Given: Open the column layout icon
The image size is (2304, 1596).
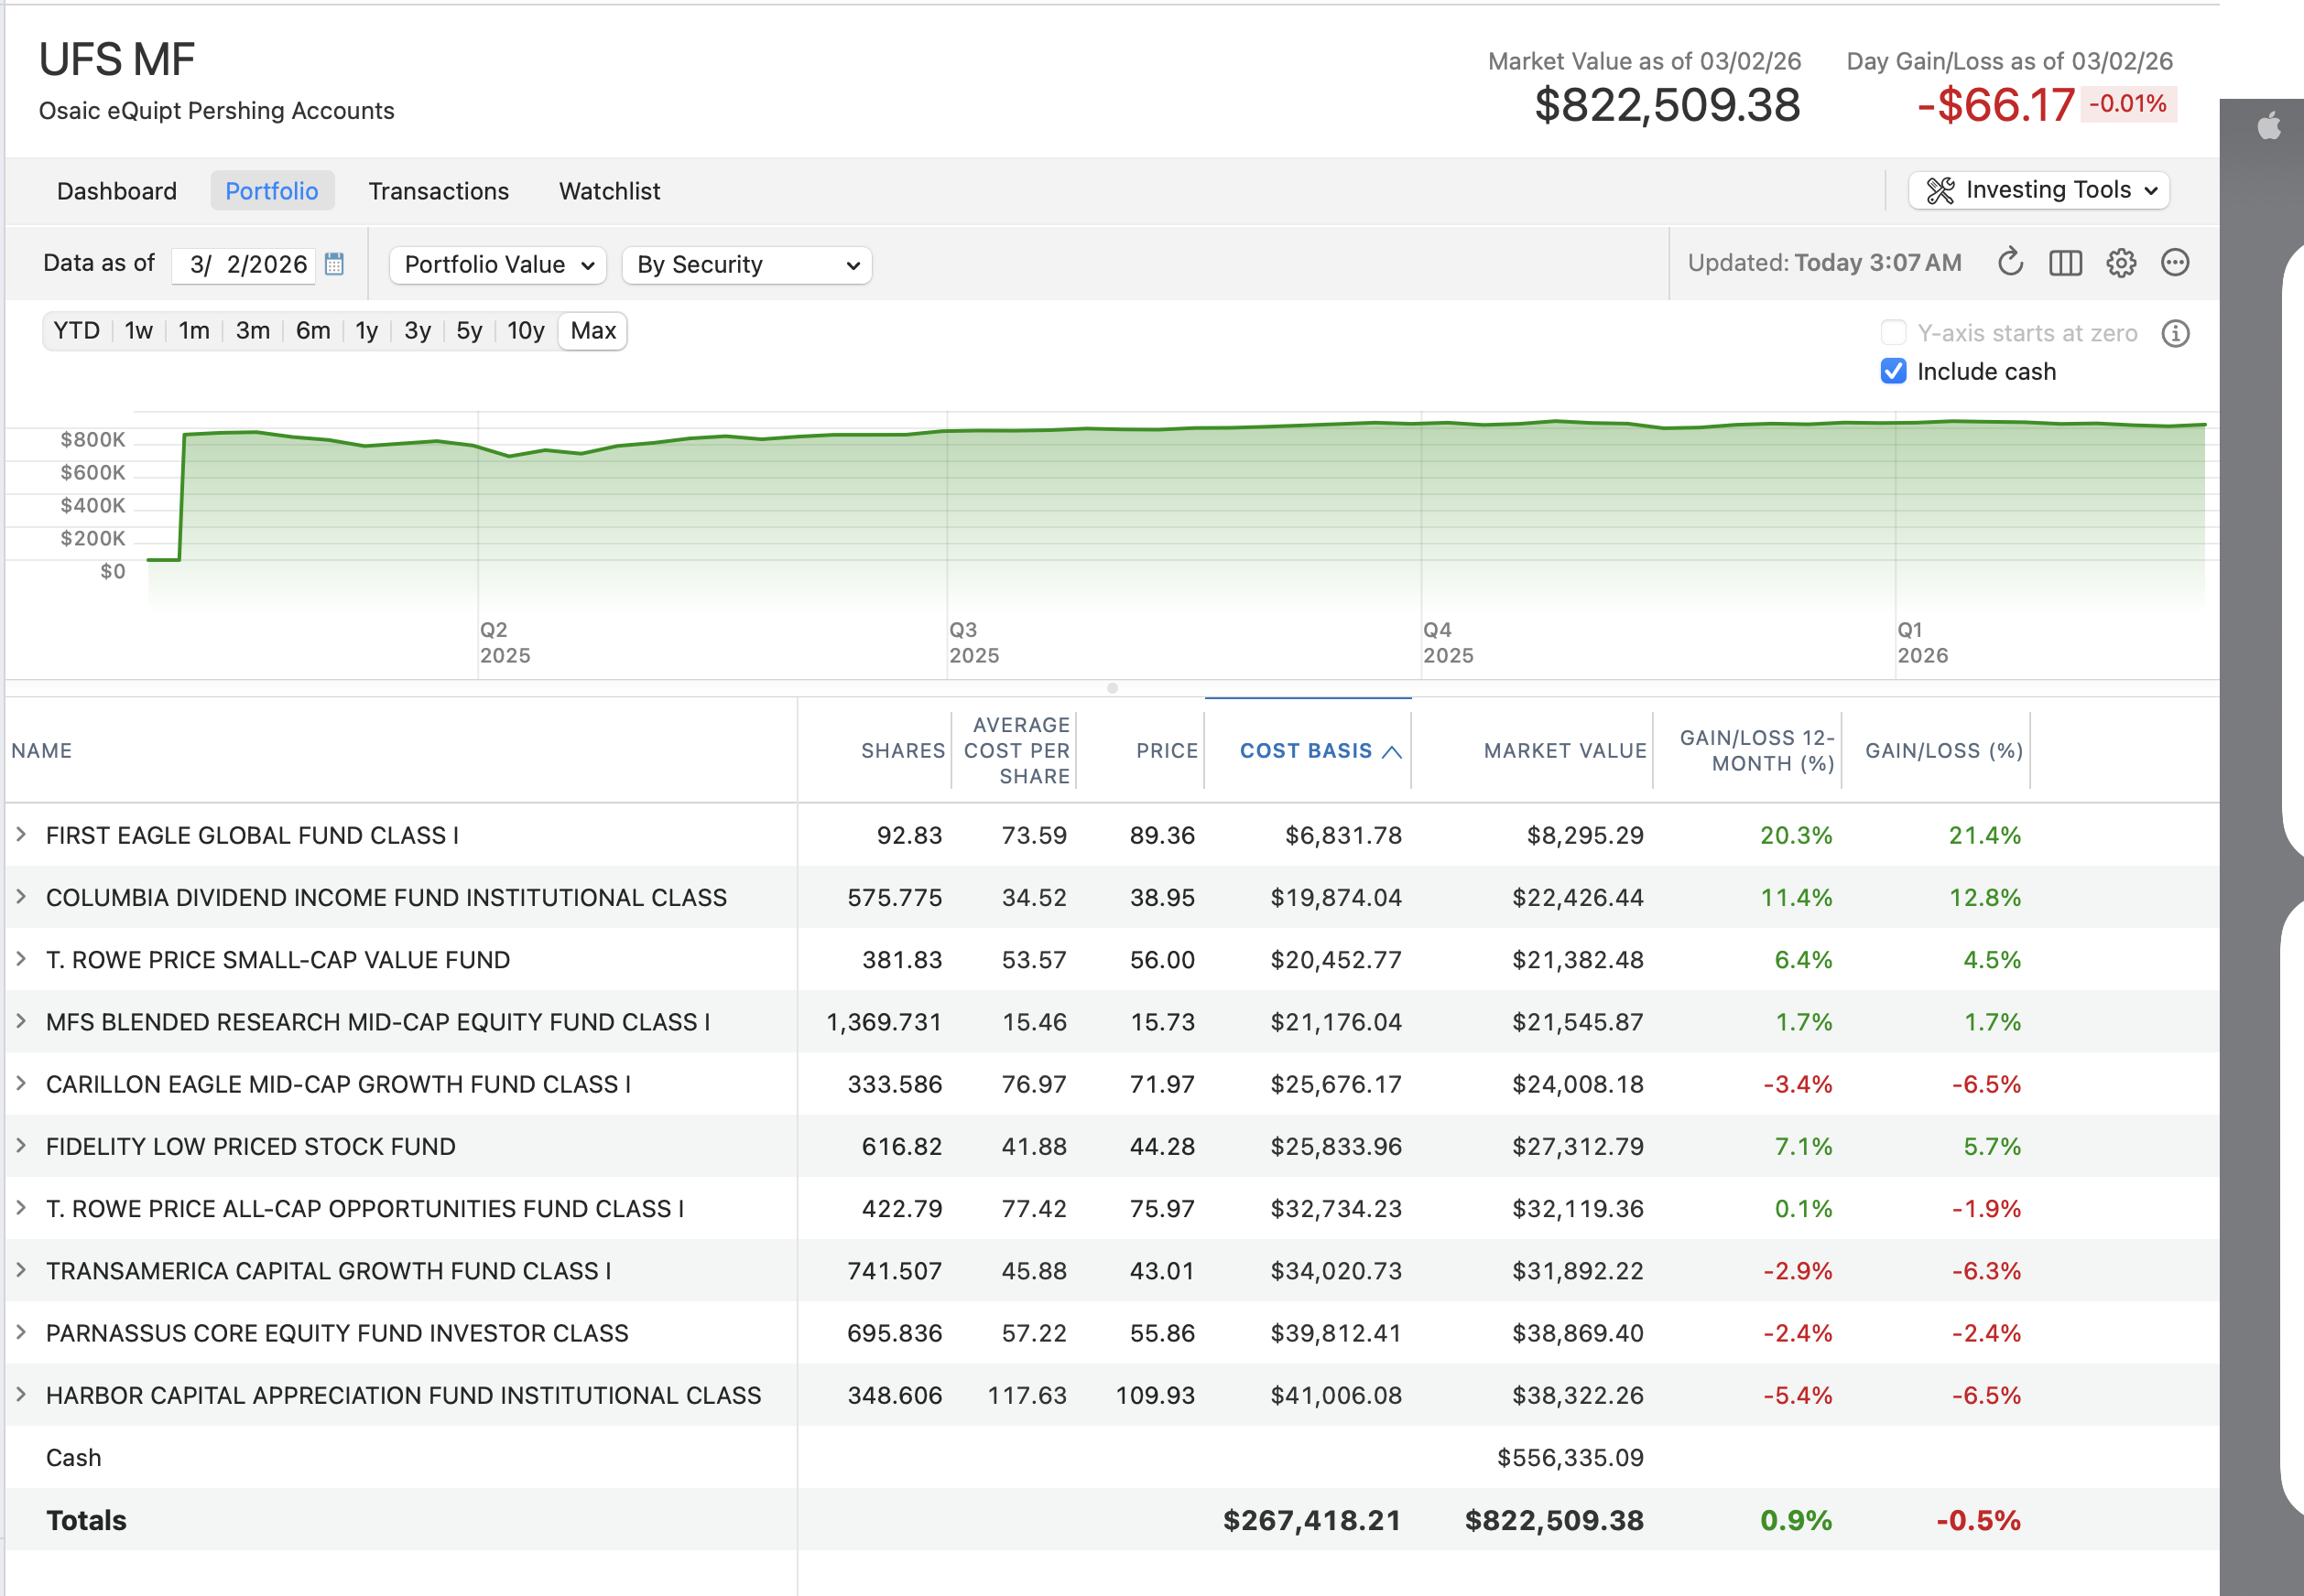Looking at the screenshot, I should (x=2065, y=263).
